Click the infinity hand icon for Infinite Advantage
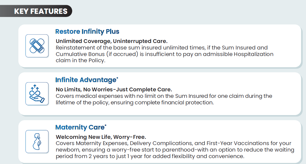The image size is (306, 164). click(37, 94)
